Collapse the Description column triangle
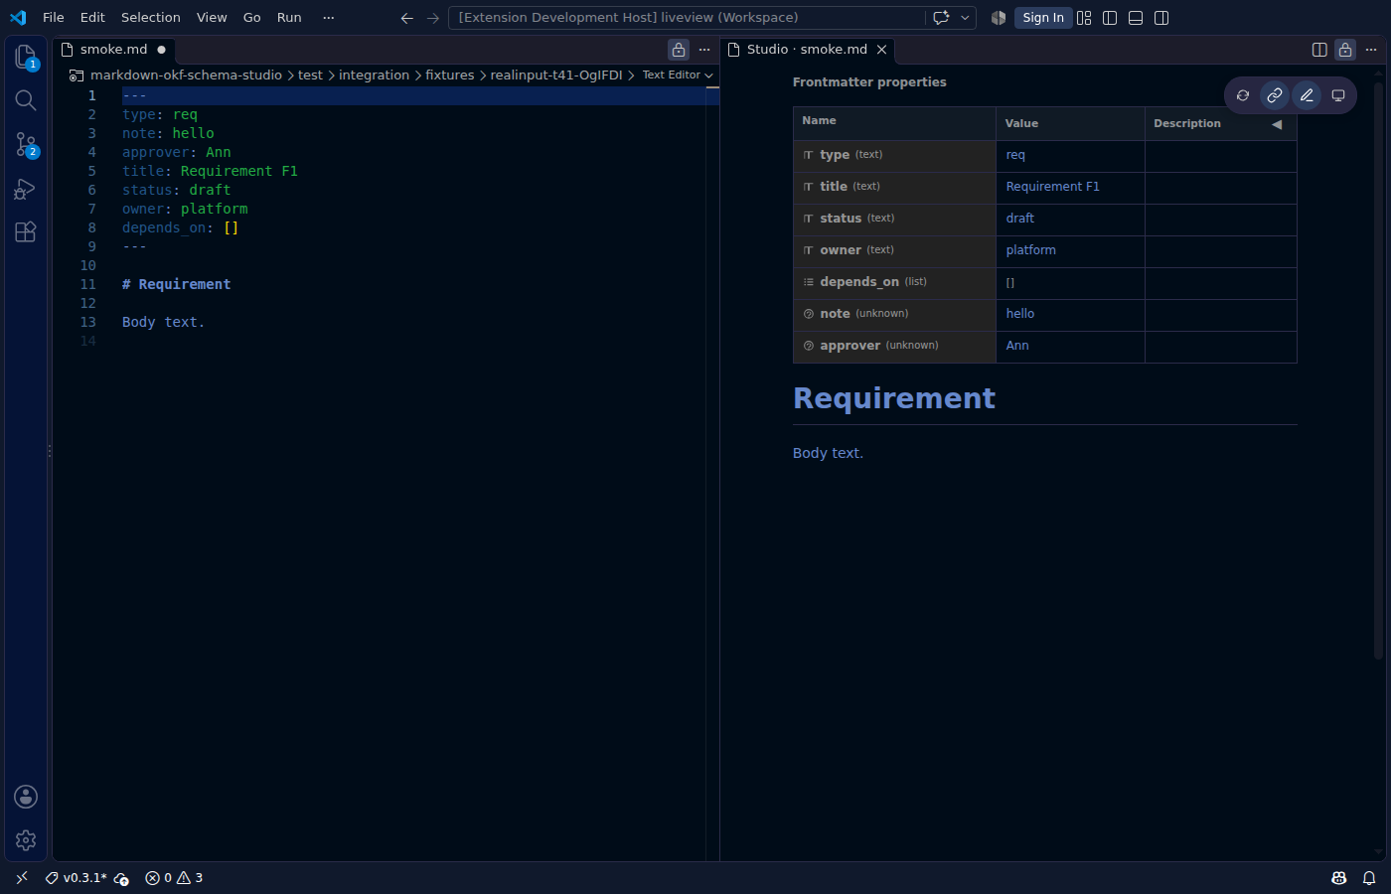This screenshot has height=894, width=1391. [x=1277, y=124]
